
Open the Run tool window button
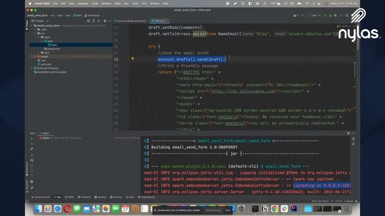[x=58, y=197]
